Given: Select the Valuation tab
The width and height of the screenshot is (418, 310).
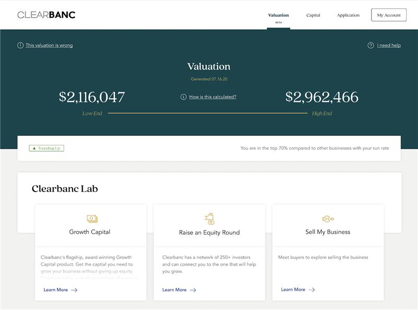Looking at the screenshot, I should (278, 15).
